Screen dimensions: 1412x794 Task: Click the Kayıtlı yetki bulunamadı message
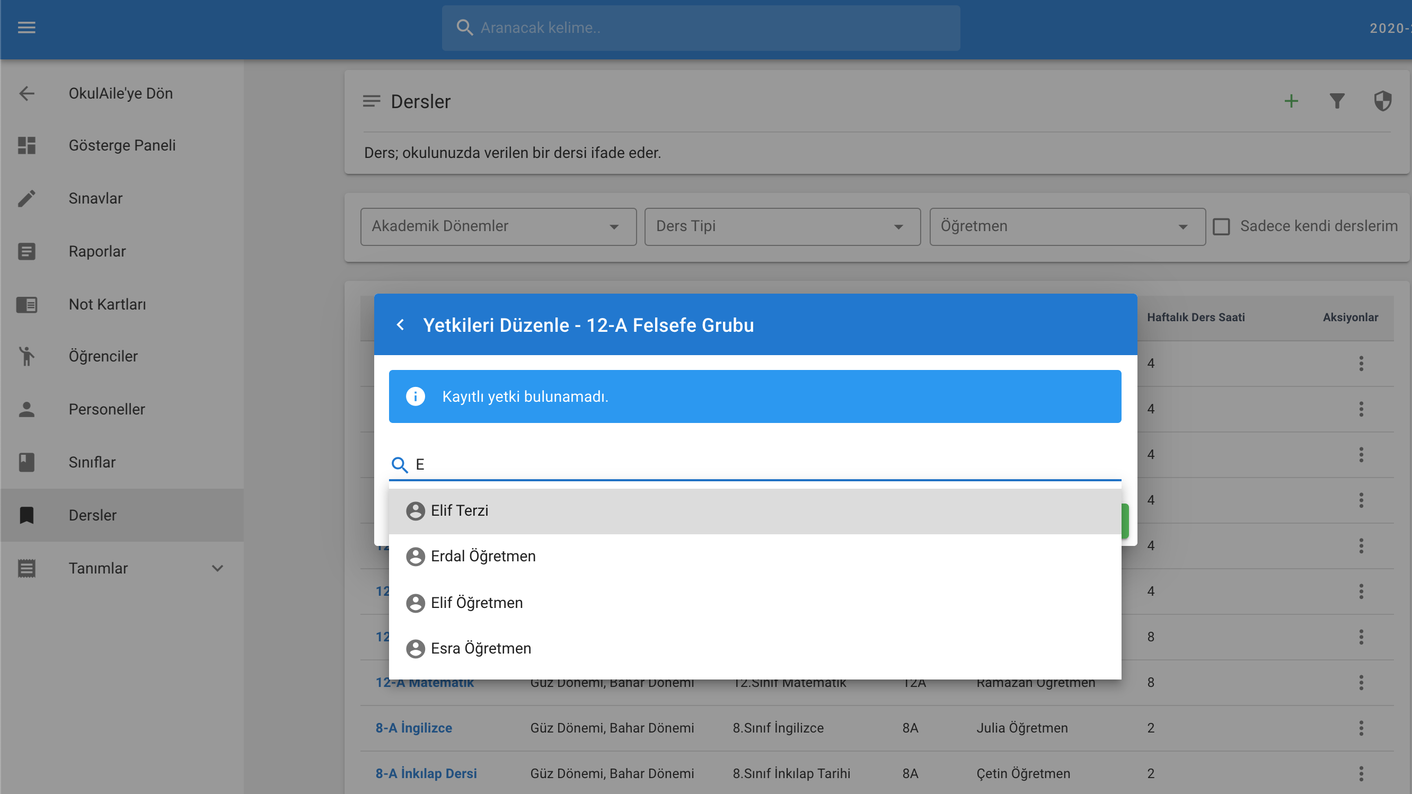(x=525, y=396)
